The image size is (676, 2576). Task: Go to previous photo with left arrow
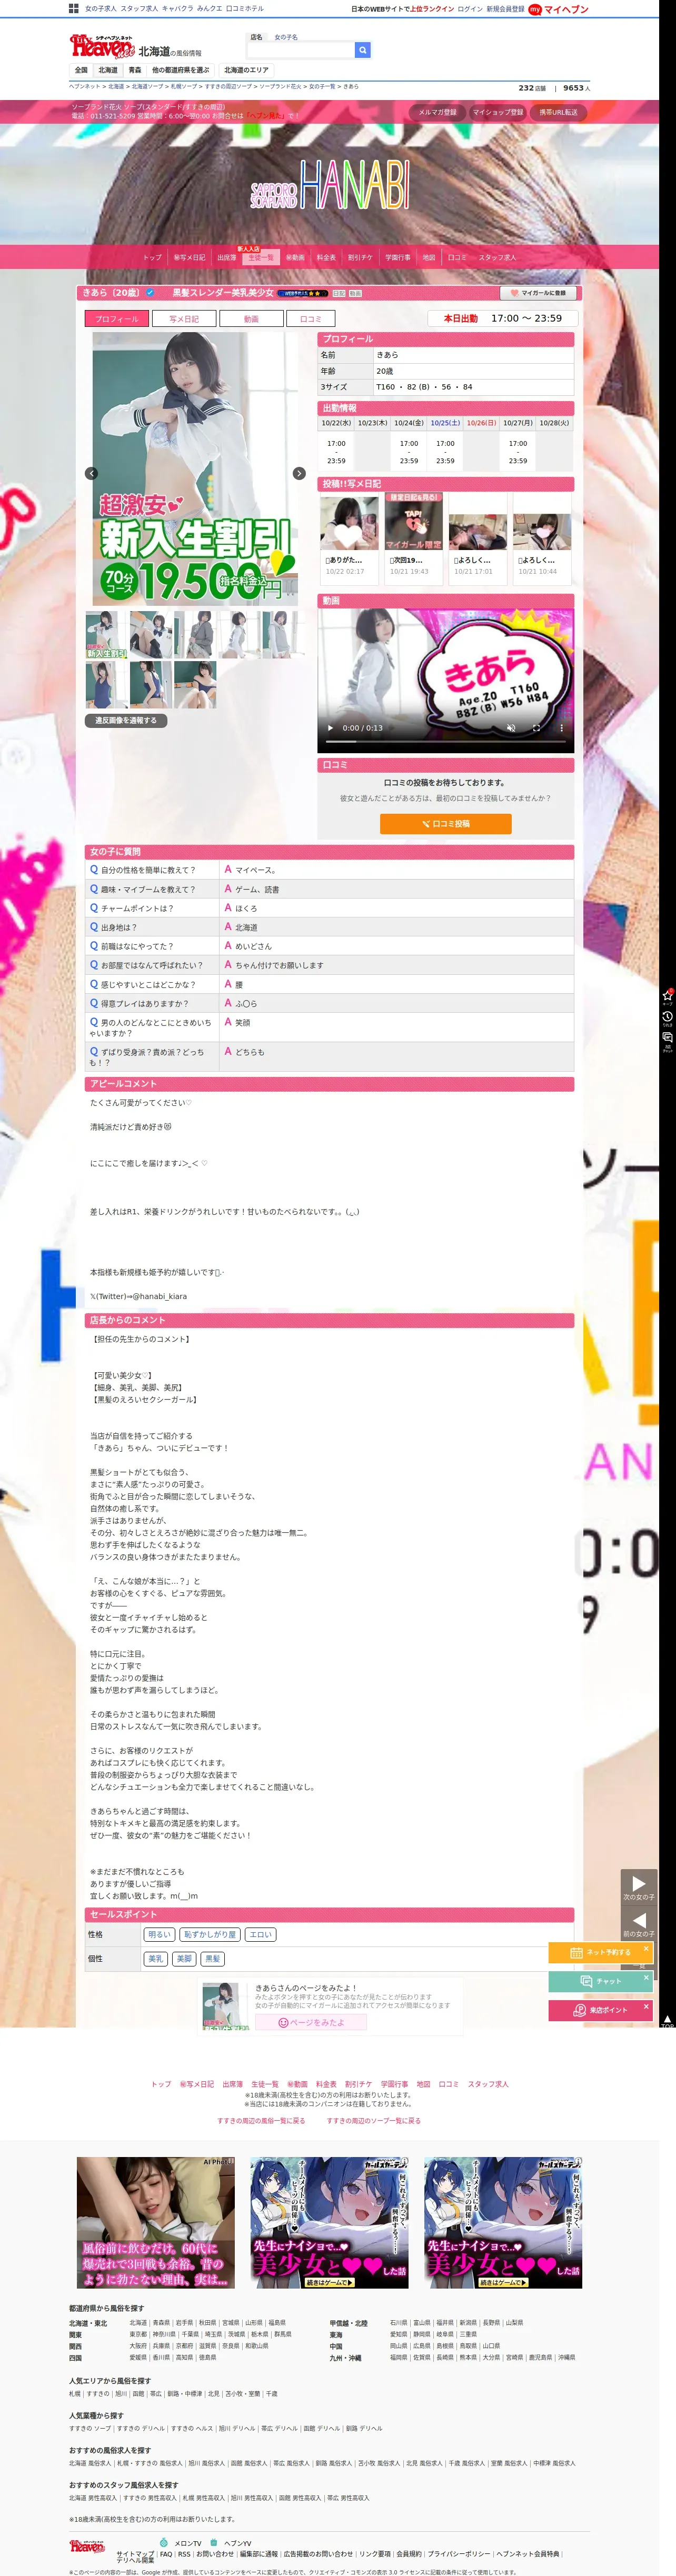pyautogui.click(x=92, y=473)
